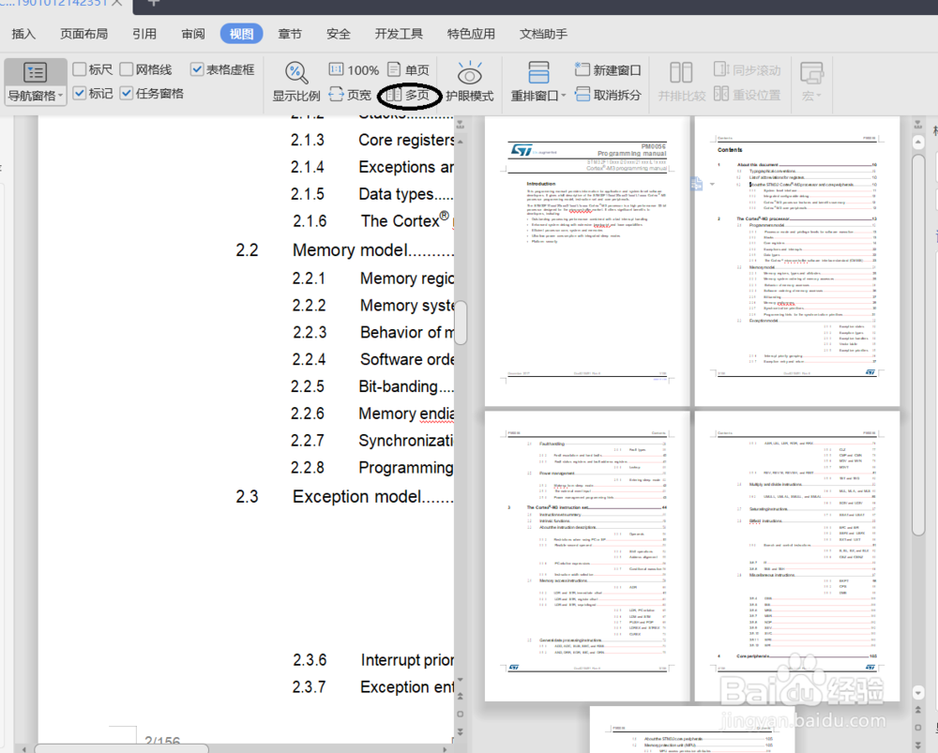
Task: Open the 宏 macros icon
Action: point(811,73)
